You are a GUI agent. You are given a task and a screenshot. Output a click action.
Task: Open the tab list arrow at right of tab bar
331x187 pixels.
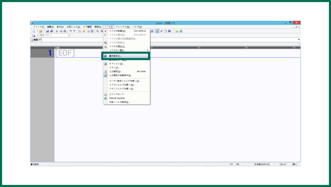click(x=299, y=40)
